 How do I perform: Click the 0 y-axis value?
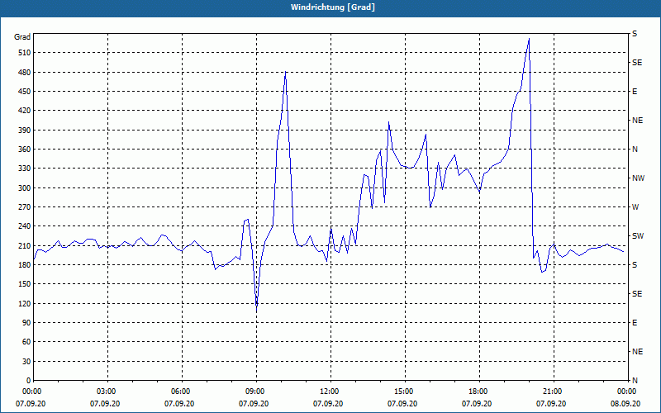pos(28,381)
